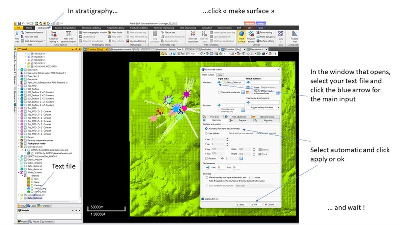Click the Neural net tool

168,32
